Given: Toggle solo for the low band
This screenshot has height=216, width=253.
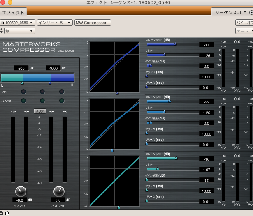Looking at the screenshot, I should click(23, 92).
